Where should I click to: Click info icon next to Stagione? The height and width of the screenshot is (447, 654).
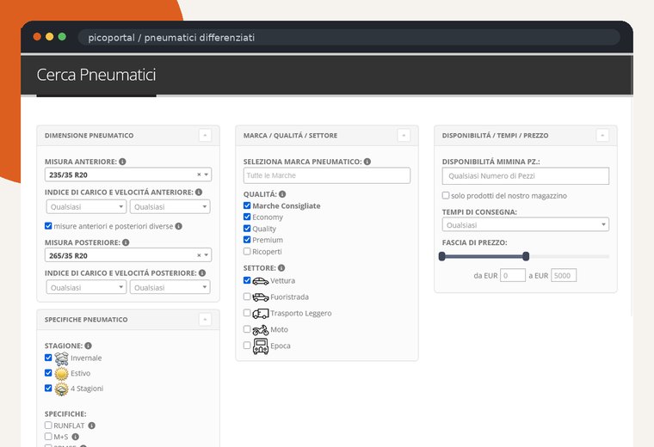pyautogui.click(x=88, y=346)
